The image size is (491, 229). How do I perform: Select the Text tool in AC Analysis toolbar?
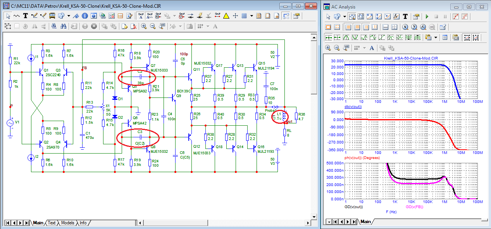[x=405, y=16]
